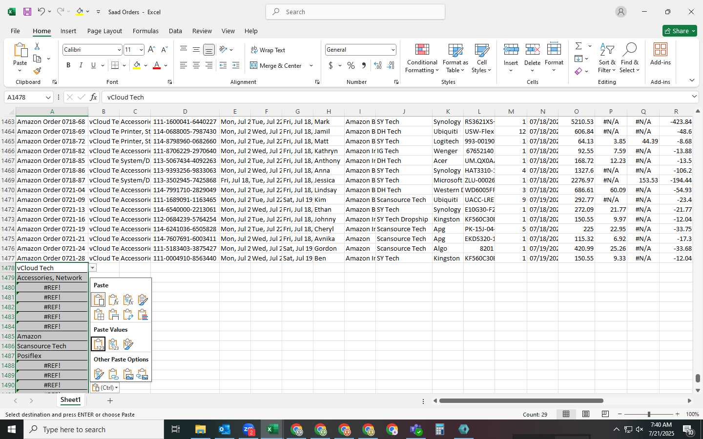The height and width of the screenshot is (439, 703).
Task: Open the font size dropdown
Action: click(141, 50)
